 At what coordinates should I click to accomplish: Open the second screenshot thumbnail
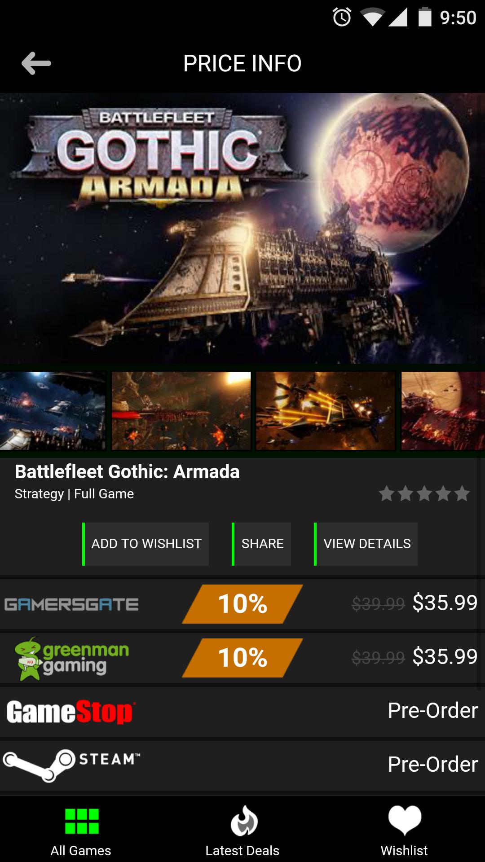tap(181, 411)
